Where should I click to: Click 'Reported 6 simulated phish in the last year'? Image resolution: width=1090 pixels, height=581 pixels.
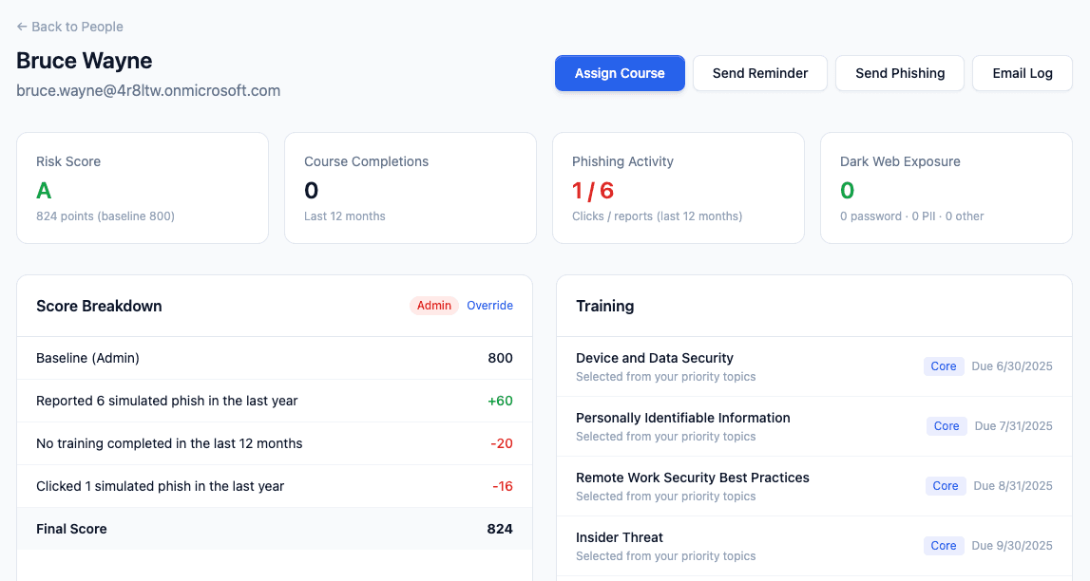167,401
